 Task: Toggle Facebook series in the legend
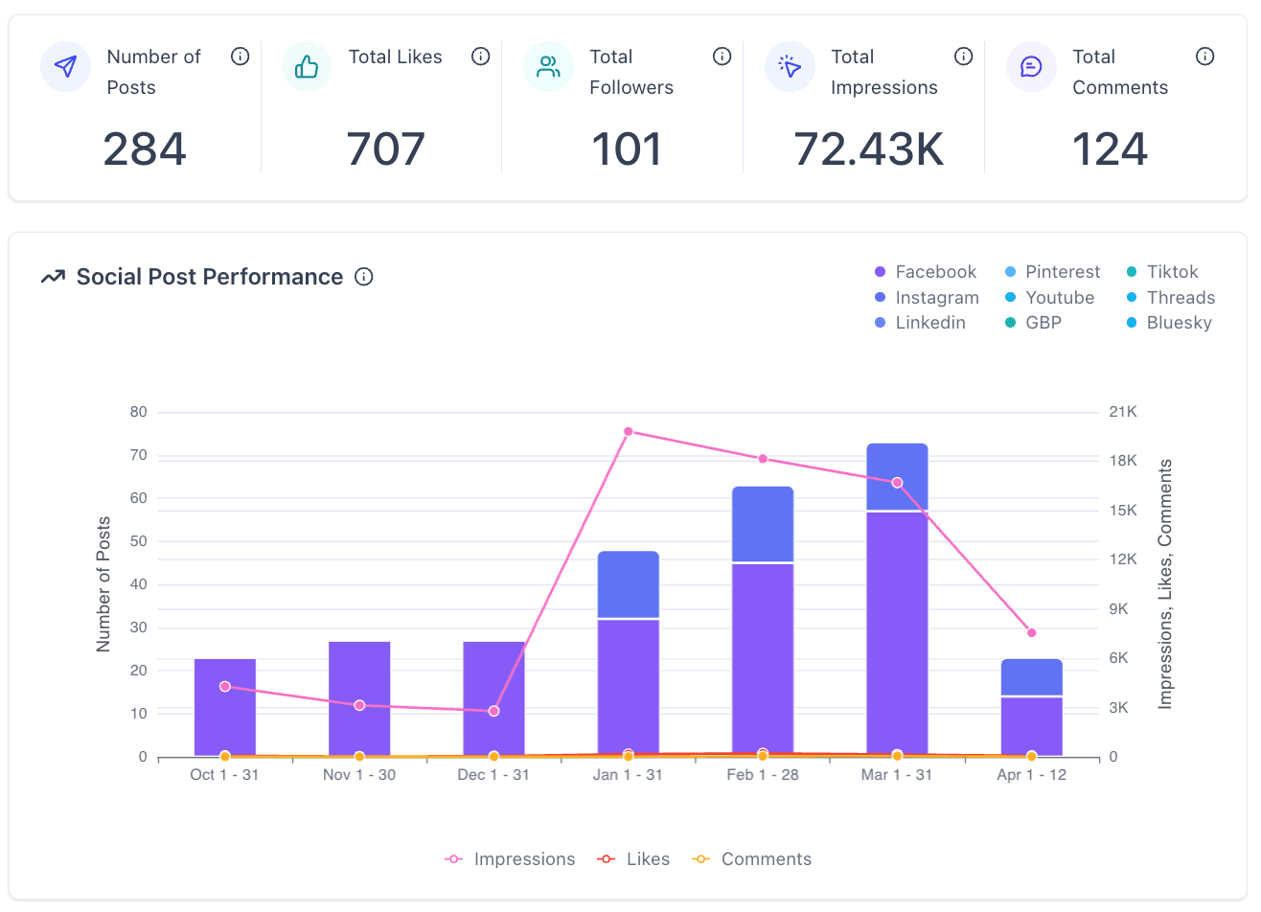click(926, 272)
